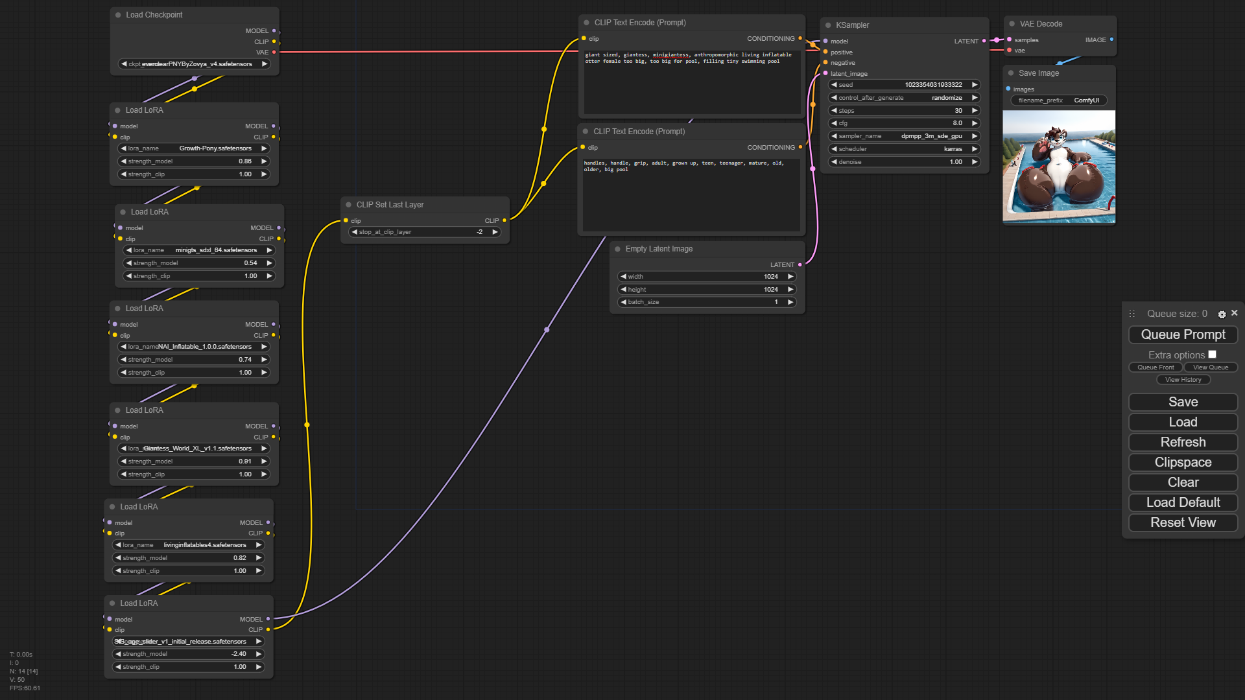
Task: Increase KSampler steps with right arrow
Action: 974,111
